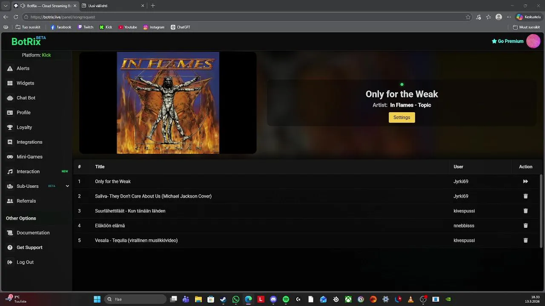Skip the playing song Only for the Weak
Viewport: 545px width, 306px height.
(525, 181)
